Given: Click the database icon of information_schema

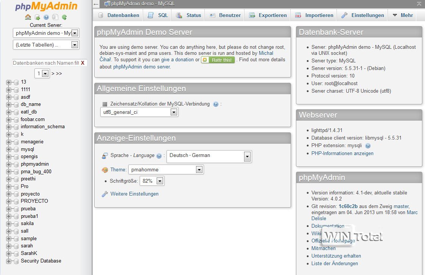Looking at the screenshot, I should [16, 127].
